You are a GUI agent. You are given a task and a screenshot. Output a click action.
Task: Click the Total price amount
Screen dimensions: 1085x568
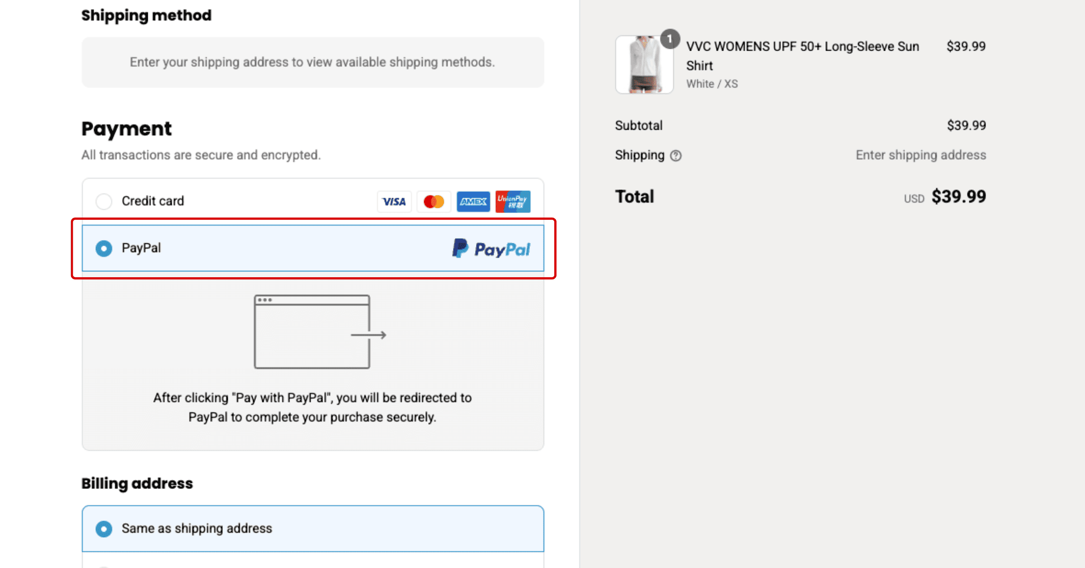pos(958,197)
